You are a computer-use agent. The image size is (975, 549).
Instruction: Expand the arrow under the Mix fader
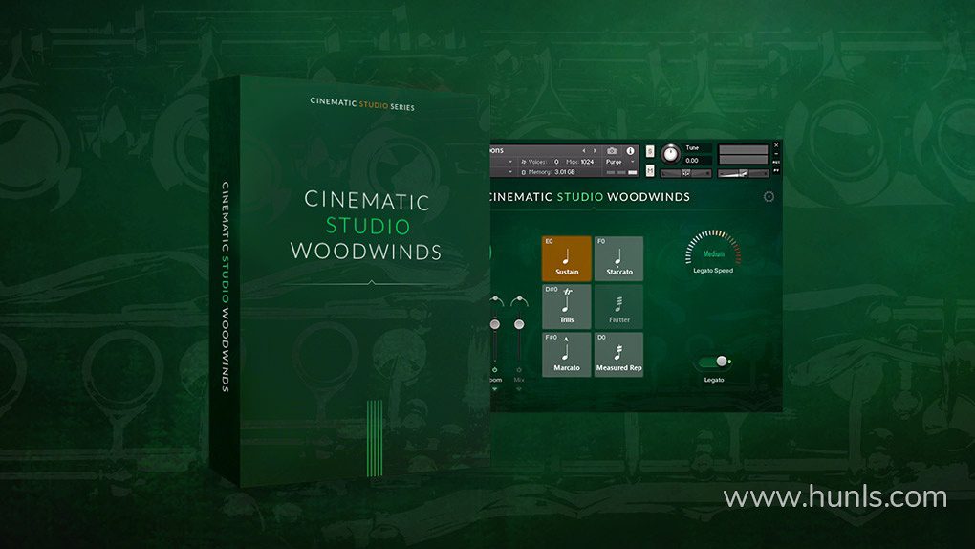pyautogui.click(x=519, y=389)
